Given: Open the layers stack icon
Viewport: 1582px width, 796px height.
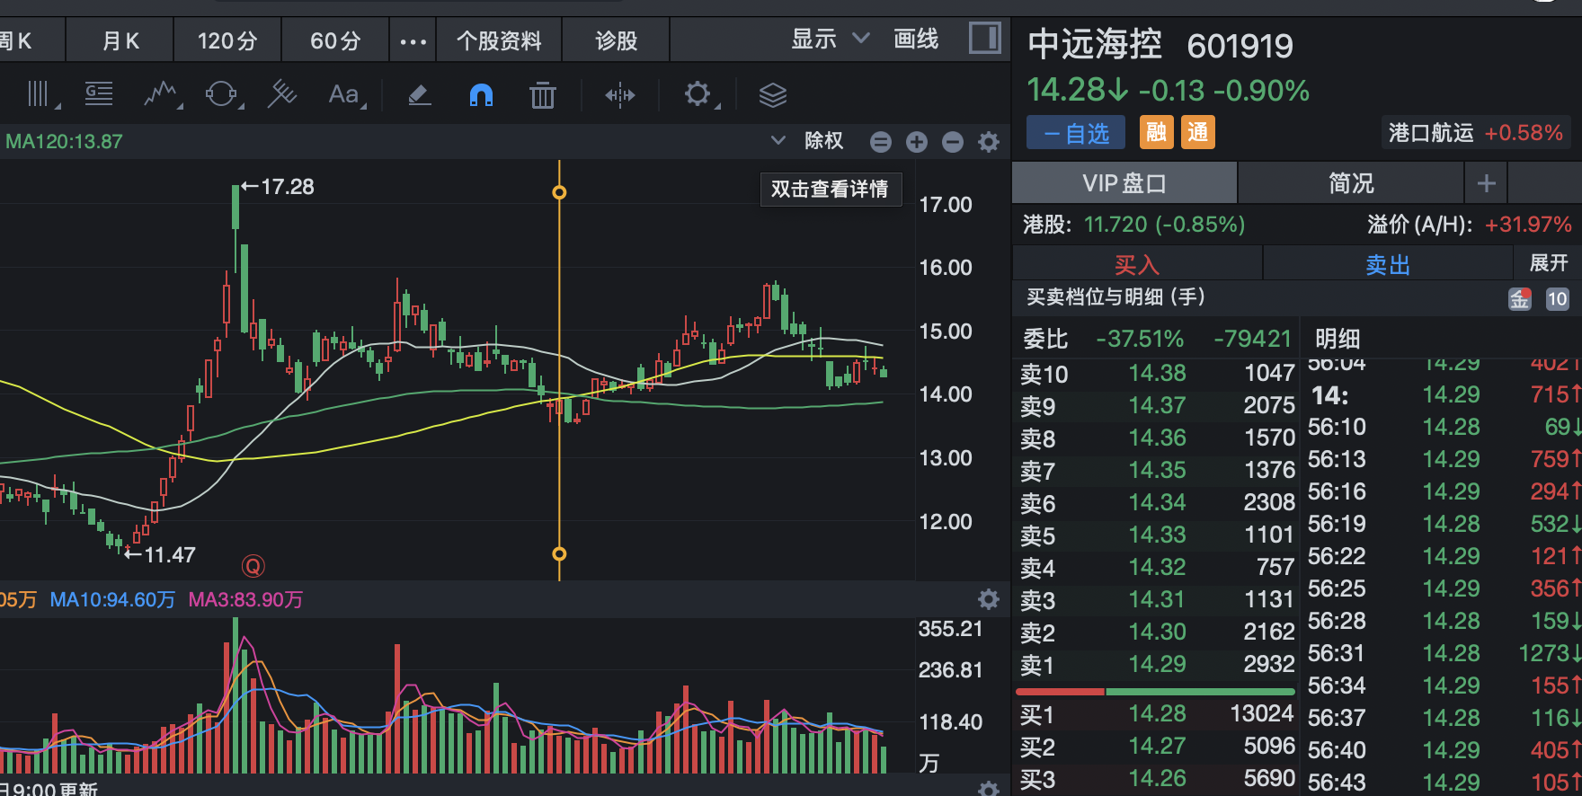Looking at the screenshot, I should 773,94.
